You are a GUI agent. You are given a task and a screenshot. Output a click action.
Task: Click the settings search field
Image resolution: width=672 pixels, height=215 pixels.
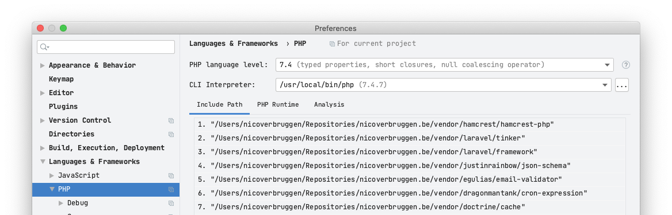(x=106, y=47)
